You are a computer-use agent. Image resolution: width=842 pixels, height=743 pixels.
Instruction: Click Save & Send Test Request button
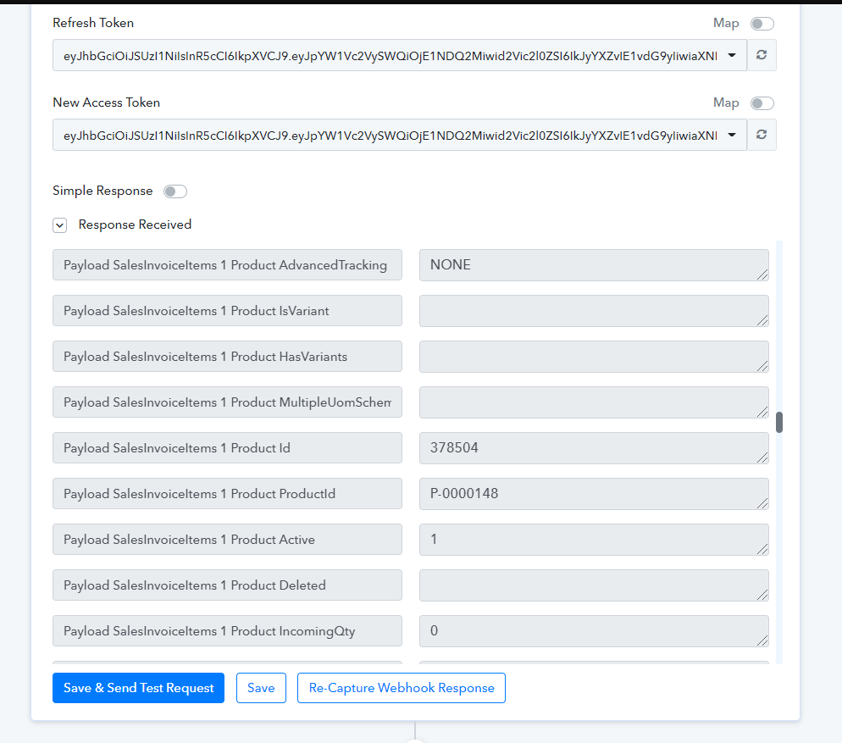pyautogui.click(x=139, y=688)
